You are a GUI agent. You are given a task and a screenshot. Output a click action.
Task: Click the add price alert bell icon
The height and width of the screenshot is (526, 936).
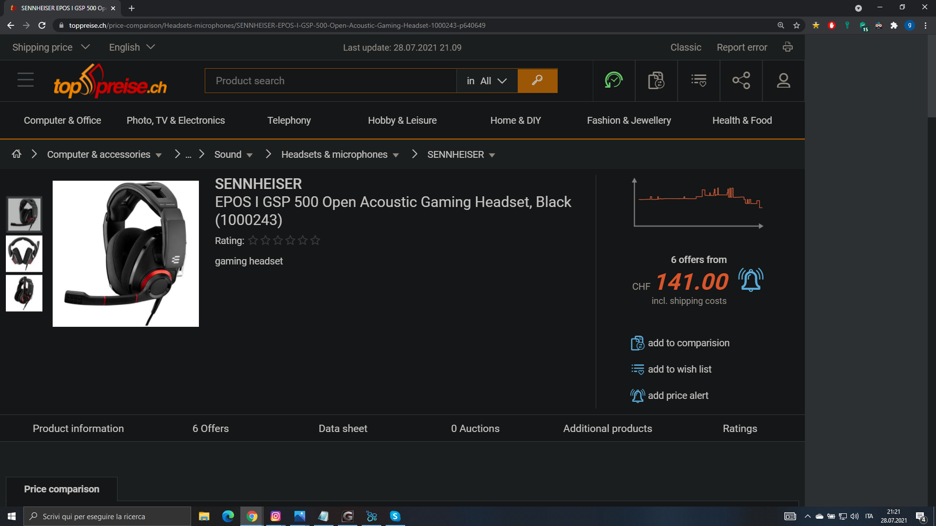638,395
